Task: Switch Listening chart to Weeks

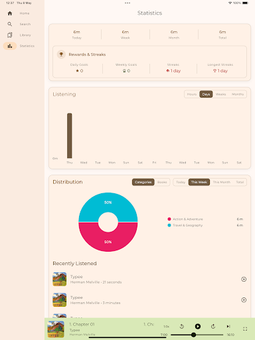Action: point(220,94)
